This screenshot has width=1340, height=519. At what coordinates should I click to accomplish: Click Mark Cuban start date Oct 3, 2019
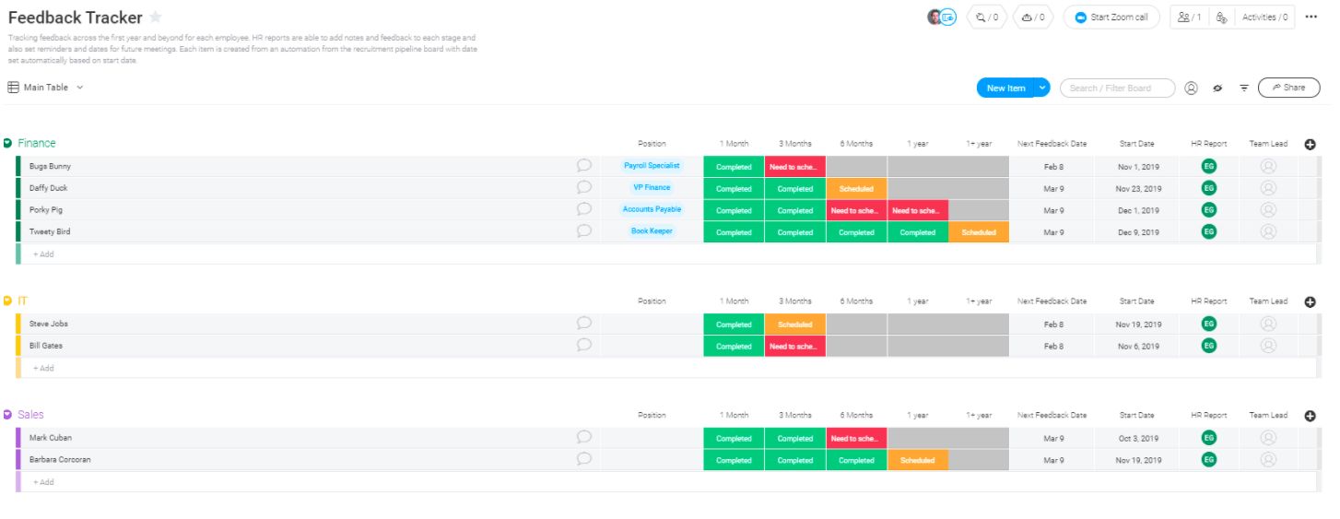(x=1137, y=439)
